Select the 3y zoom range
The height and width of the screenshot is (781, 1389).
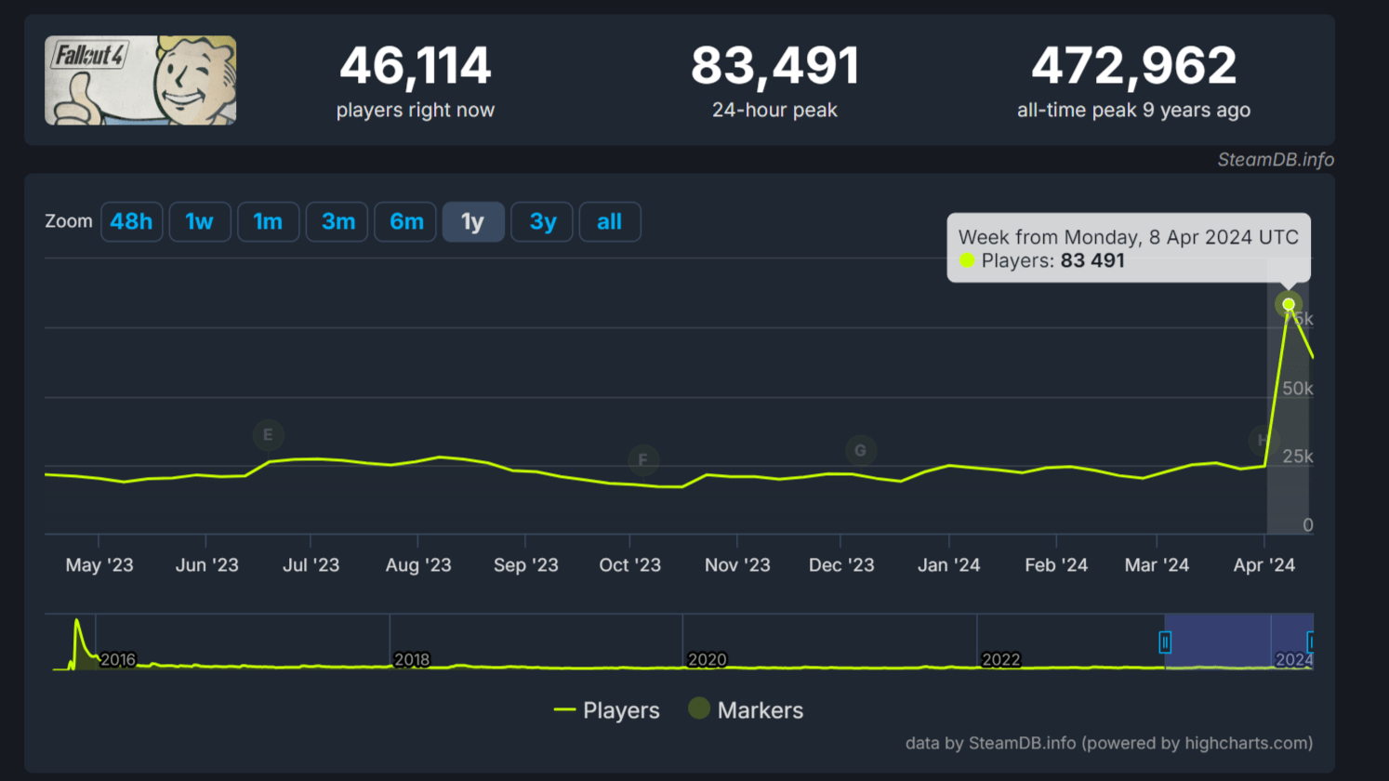542,222
